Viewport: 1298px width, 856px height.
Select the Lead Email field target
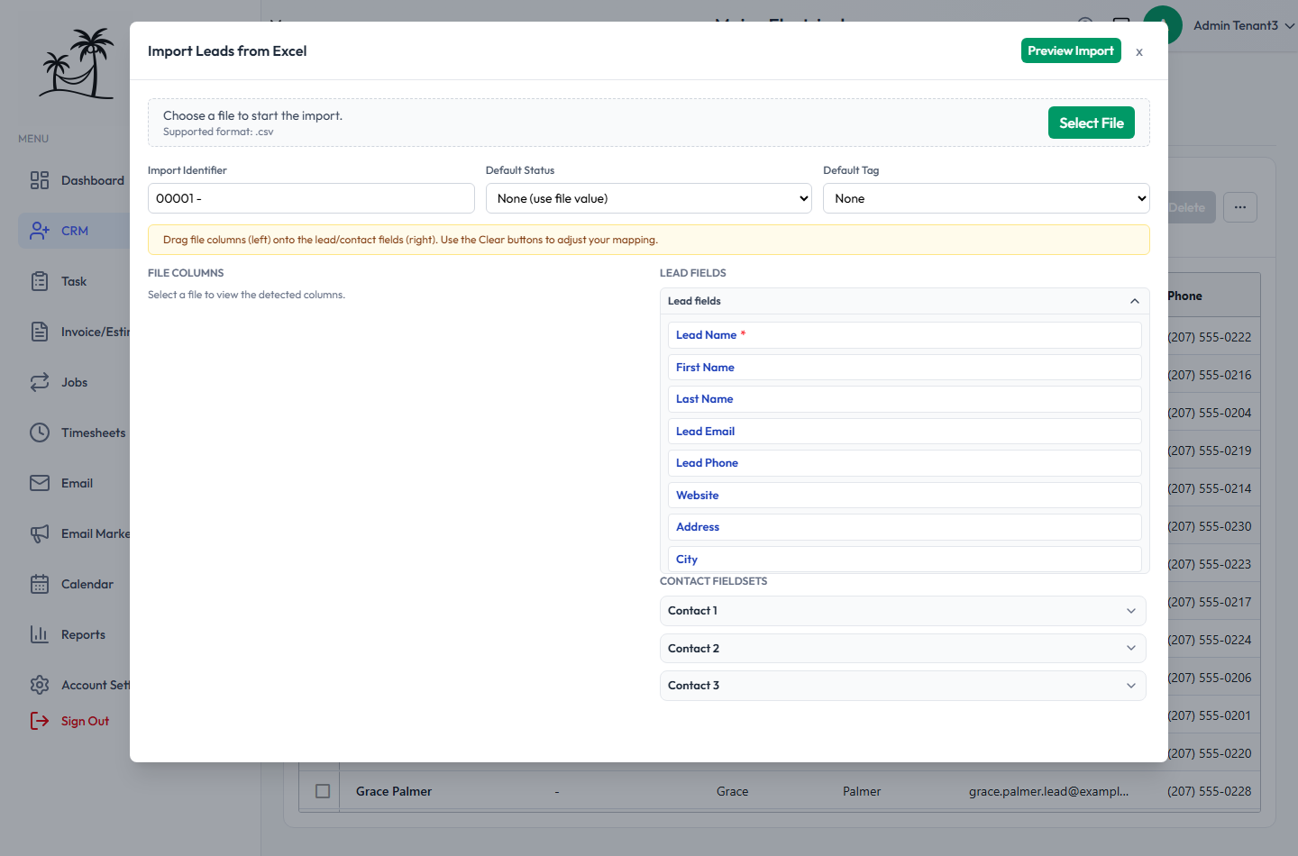(x=905, y=432)
